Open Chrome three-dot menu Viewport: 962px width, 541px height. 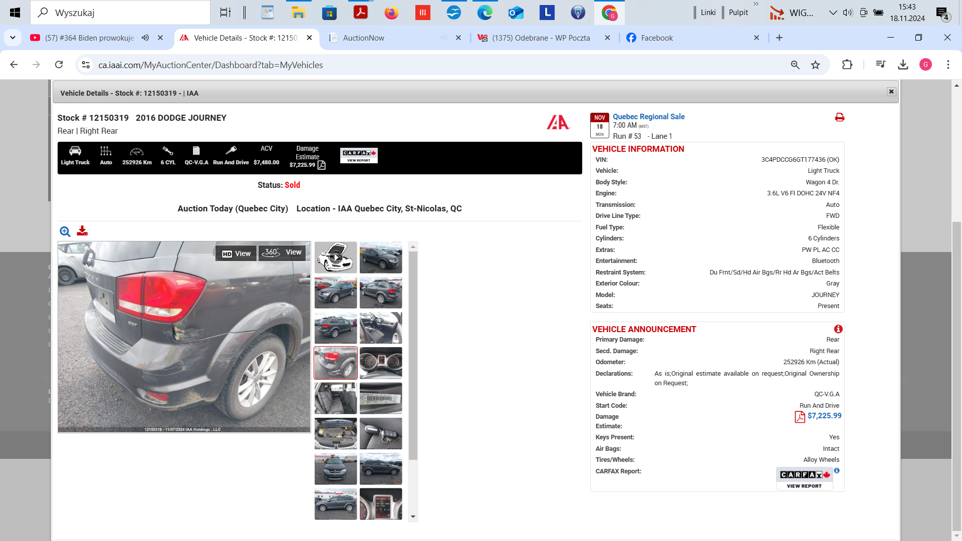pos(948,65)
